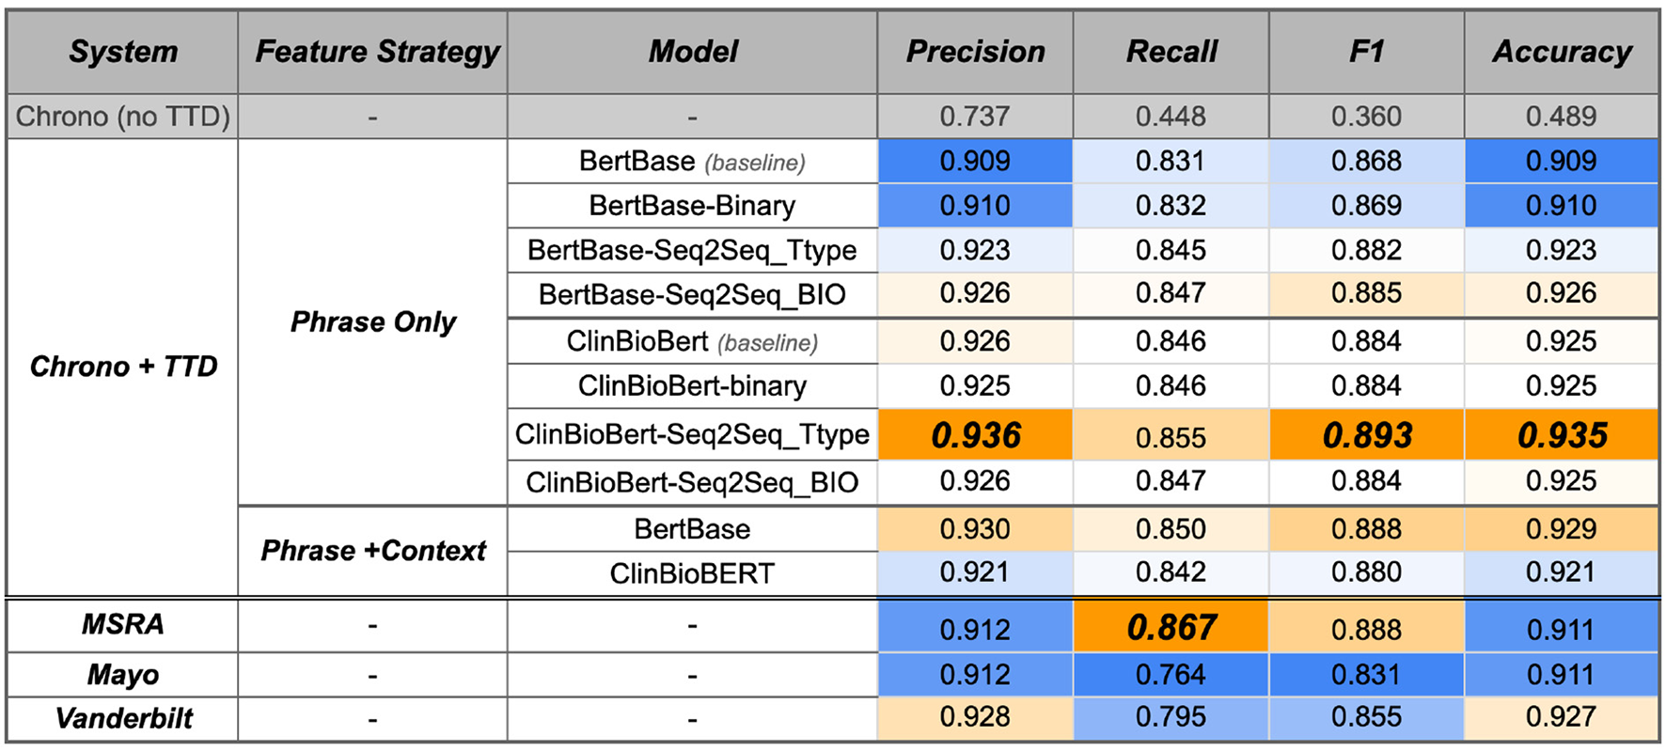Click the ClinBioBert-Seq2Seq_Ttype model cell
Screen dimensions: 1666x751
[692, 434]
